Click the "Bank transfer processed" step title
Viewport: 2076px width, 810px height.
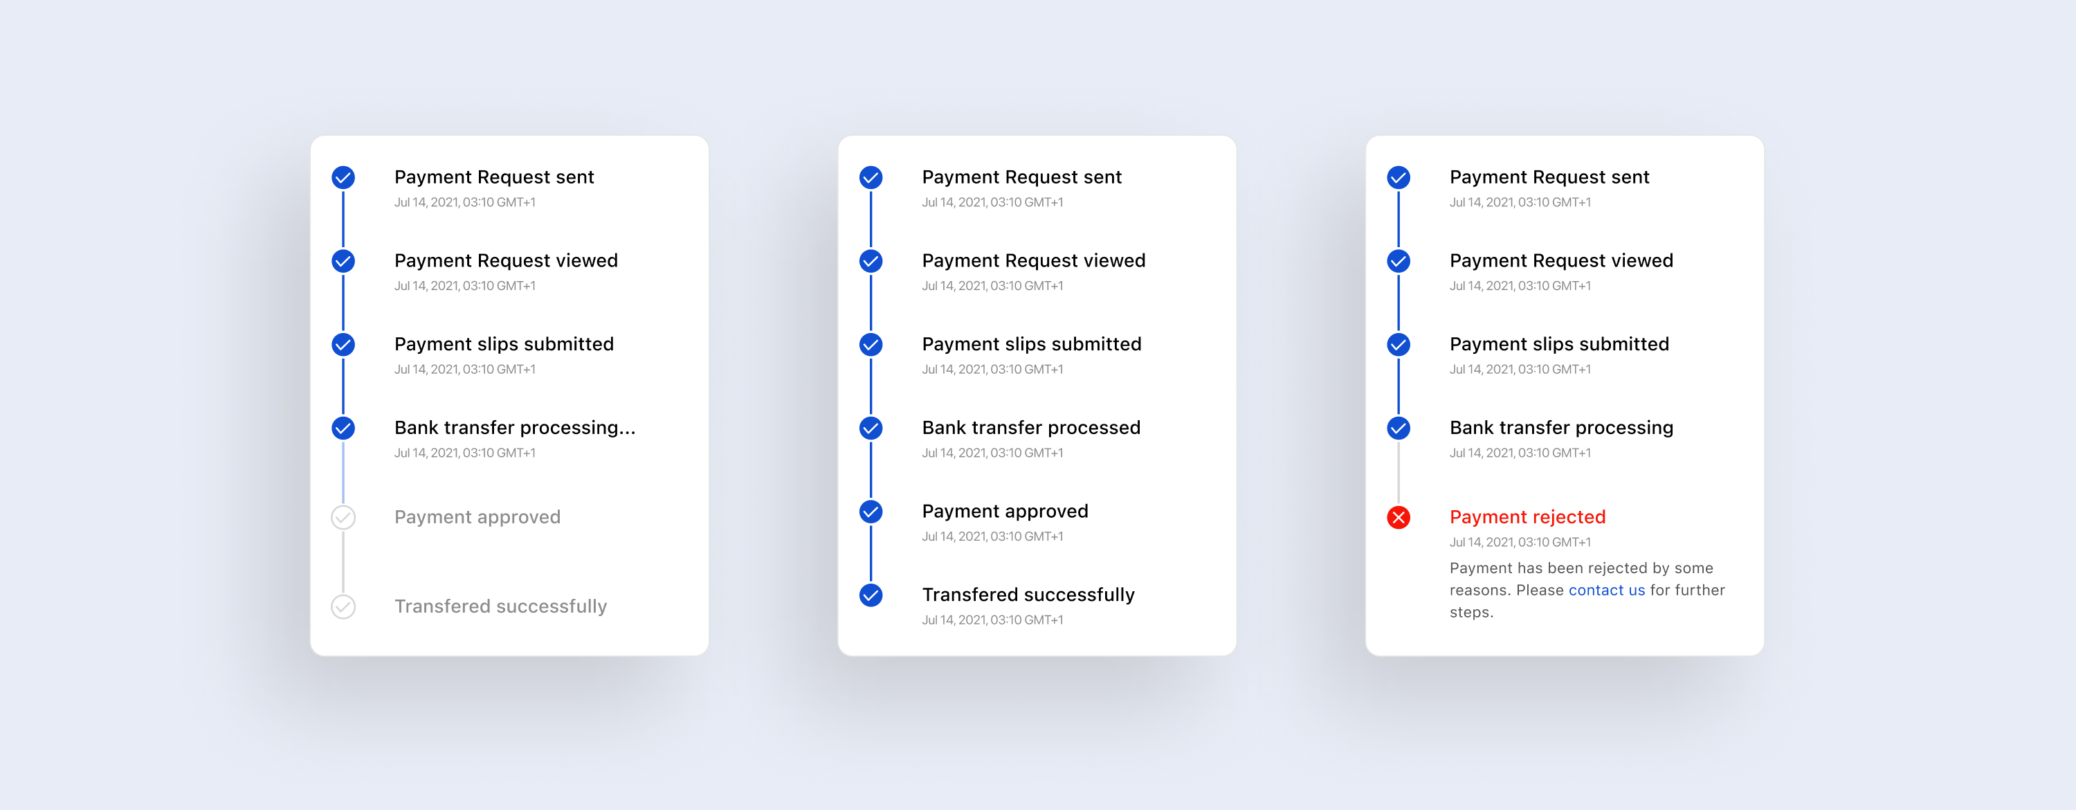point(1031,427)
